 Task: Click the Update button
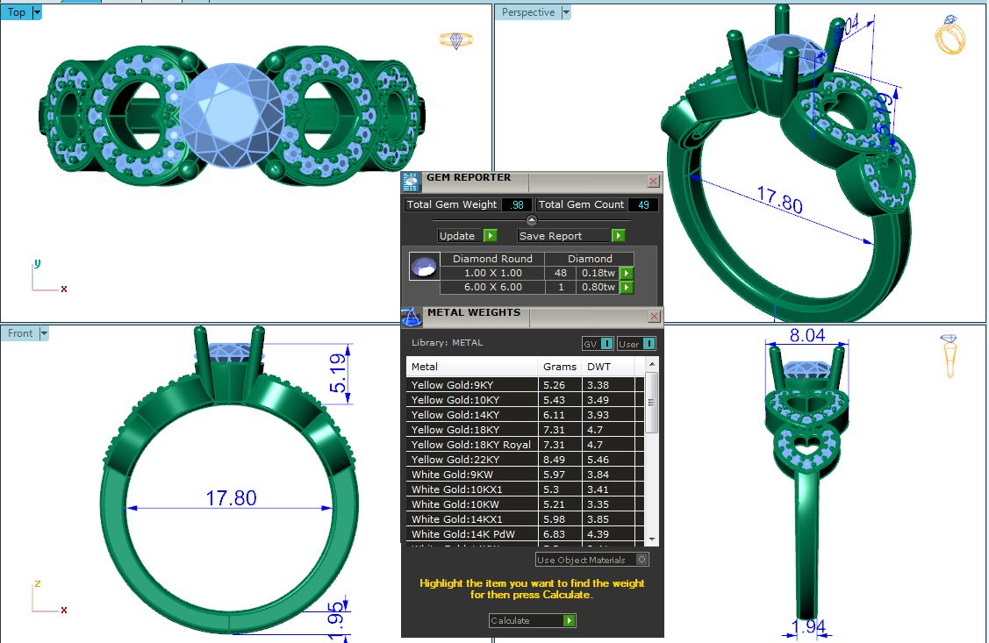pyautogui.click(x=458, y=236)
